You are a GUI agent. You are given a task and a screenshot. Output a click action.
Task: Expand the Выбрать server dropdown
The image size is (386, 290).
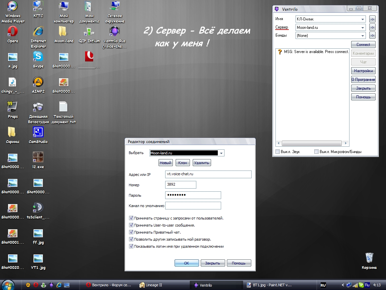pyautogui.click(x=221, y=153)
